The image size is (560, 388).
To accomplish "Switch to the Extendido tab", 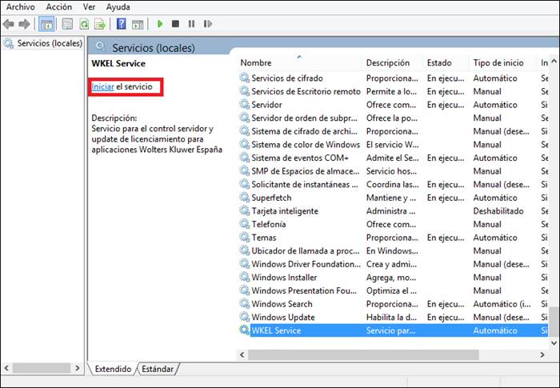I will pyautogui.click(x=113, y=369).
